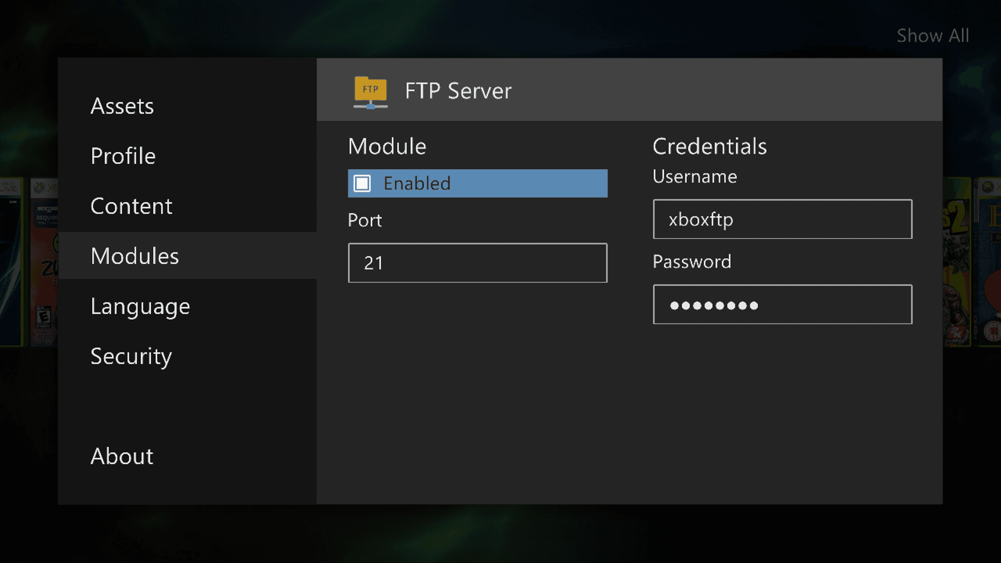The height and width of the screenshot is (563, 1001).
Task: Click the Show All link
Action: point(933,35)
